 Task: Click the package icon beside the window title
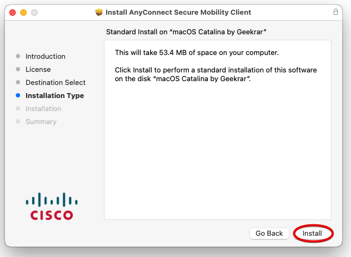point(98,12)
